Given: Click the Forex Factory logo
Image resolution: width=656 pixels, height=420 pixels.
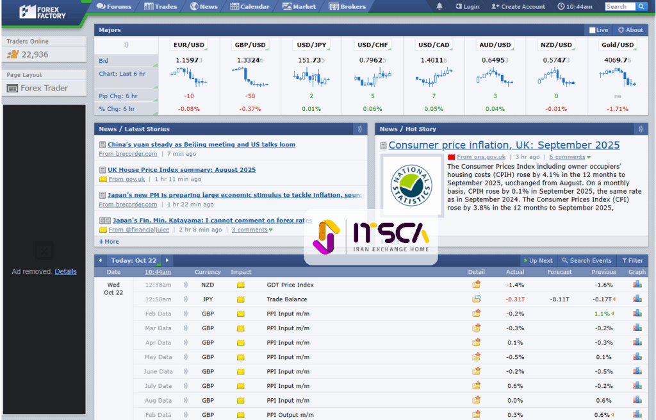Looking at the screenshot, I should pyautogui.click(x=42, y=12).
